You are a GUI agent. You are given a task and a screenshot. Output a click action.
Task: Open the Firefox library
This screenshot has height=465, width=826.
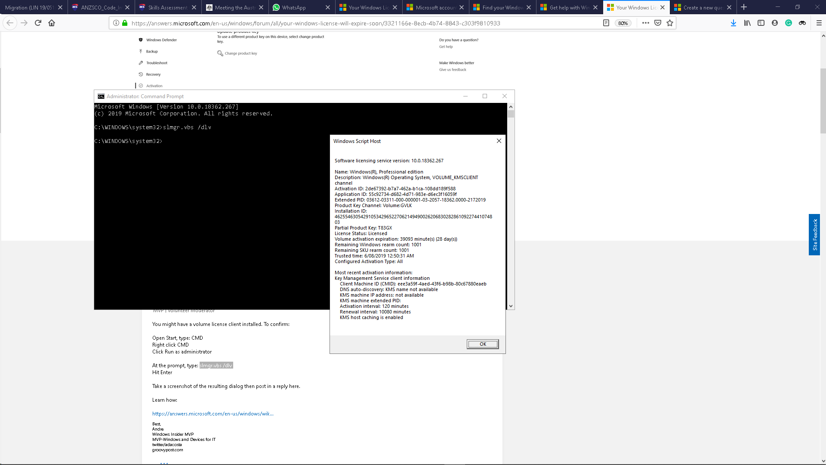click(x=747, y=23)
